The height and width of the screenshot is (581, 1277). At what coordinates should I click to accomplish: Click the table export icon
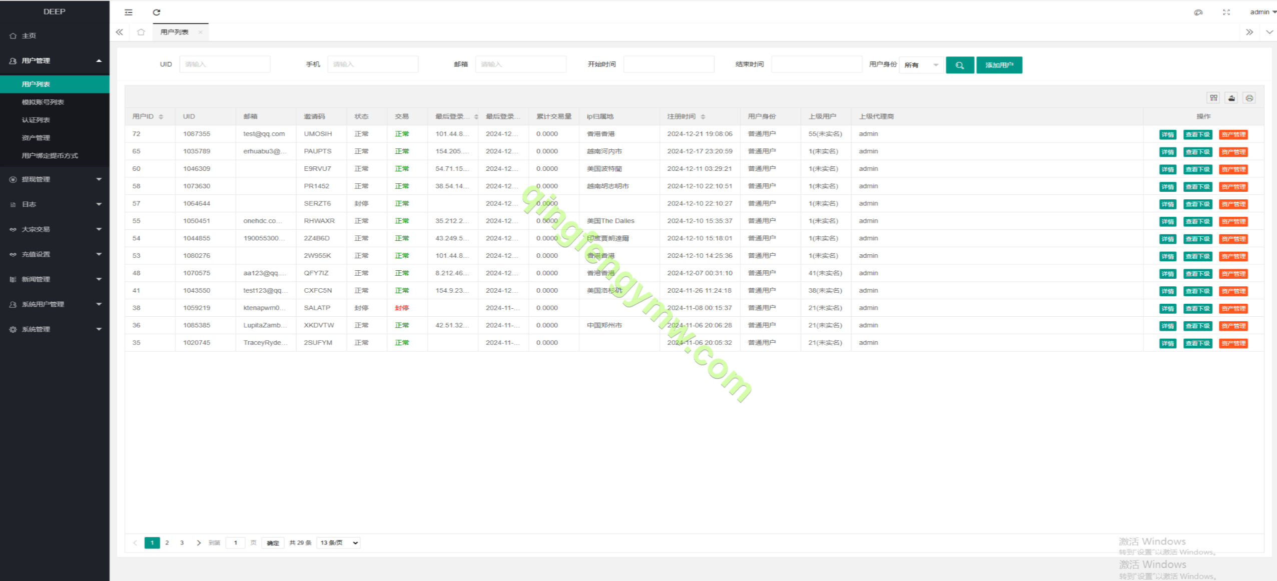point(1231,98)
